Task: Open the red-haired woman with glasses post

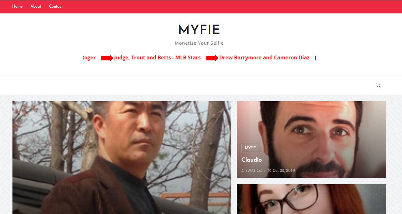Action: [x=312, y=199]
